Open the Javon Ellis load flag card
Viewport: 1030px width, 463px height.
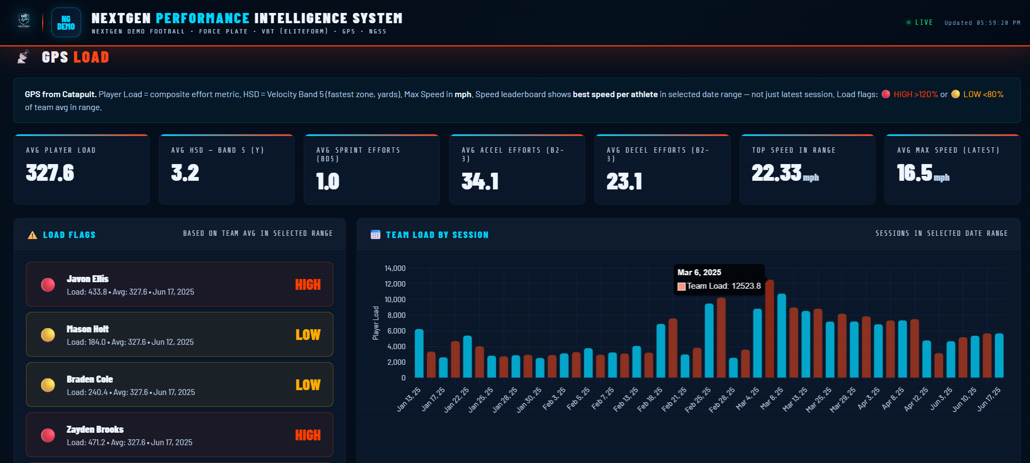[x=179, y=284]
